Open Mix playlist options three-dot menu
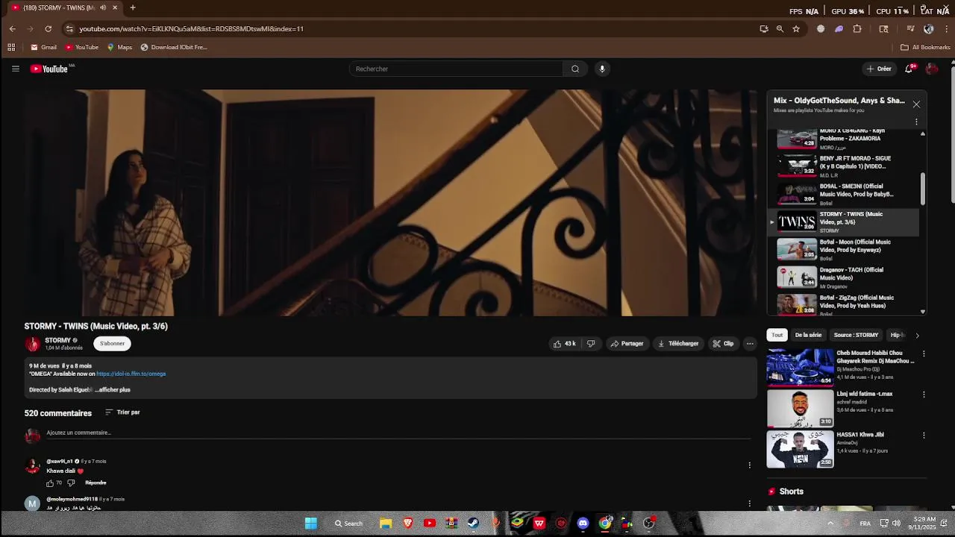 [x=916, y=122]
